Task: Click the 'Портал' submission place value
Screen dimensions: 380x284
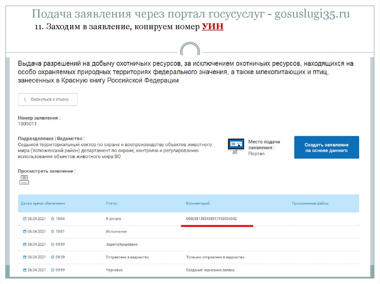Action: (256, 154)
